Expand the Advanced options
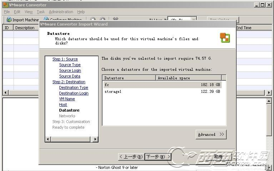 (x=211, y=134)
